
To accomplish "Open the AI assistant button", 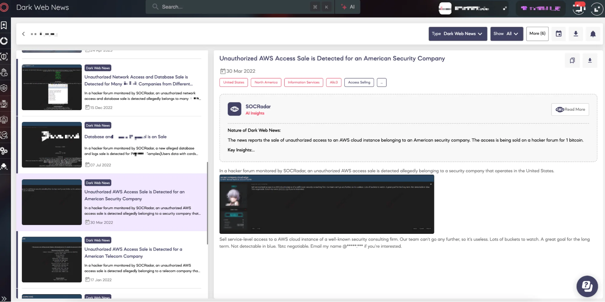I will coord(348,7).
